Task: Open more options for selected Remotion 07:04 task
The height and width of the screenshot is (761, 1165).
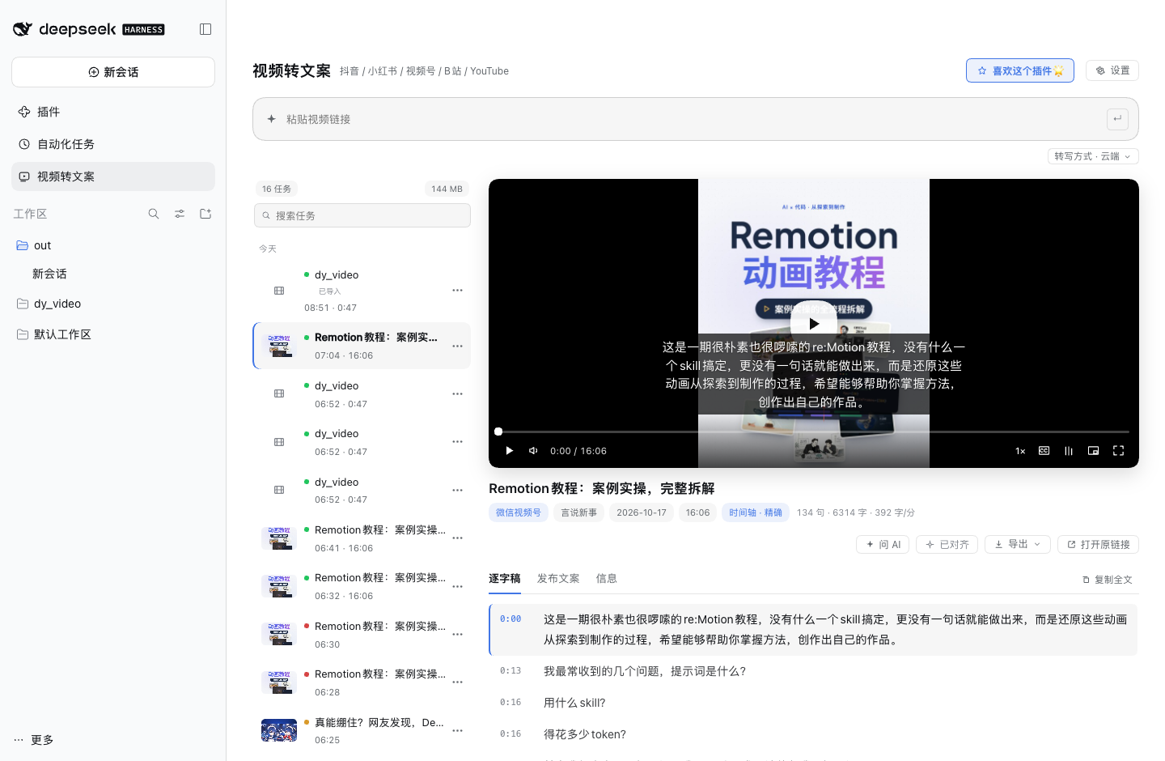Action: 457,346
